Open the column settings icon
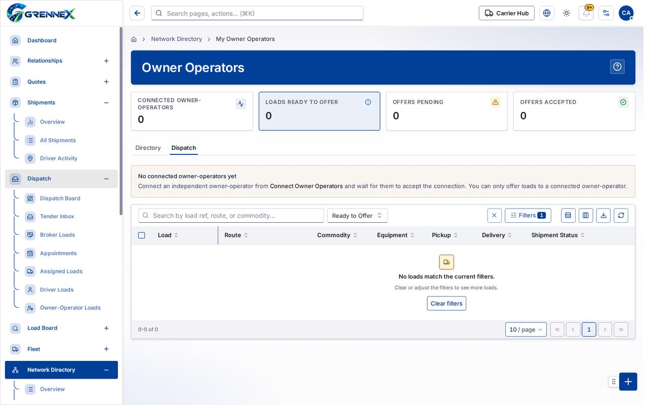648x405 pixels. point(586,216)
